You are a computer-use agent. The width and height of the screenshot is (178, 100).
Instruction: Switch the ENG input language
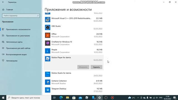coord(161,97)
